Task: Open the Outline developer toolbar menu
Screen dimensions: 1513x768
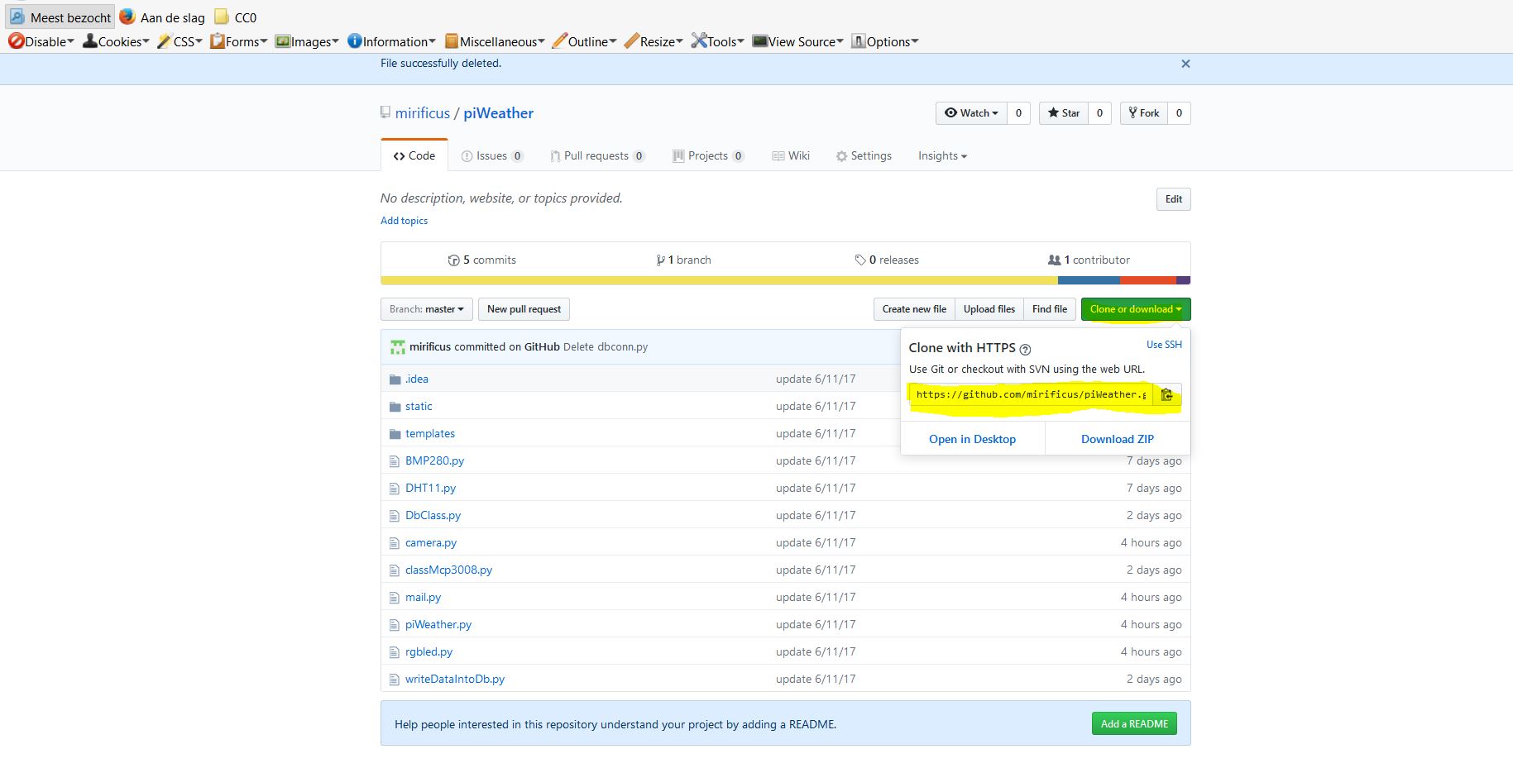Action: tap(584, 41)
